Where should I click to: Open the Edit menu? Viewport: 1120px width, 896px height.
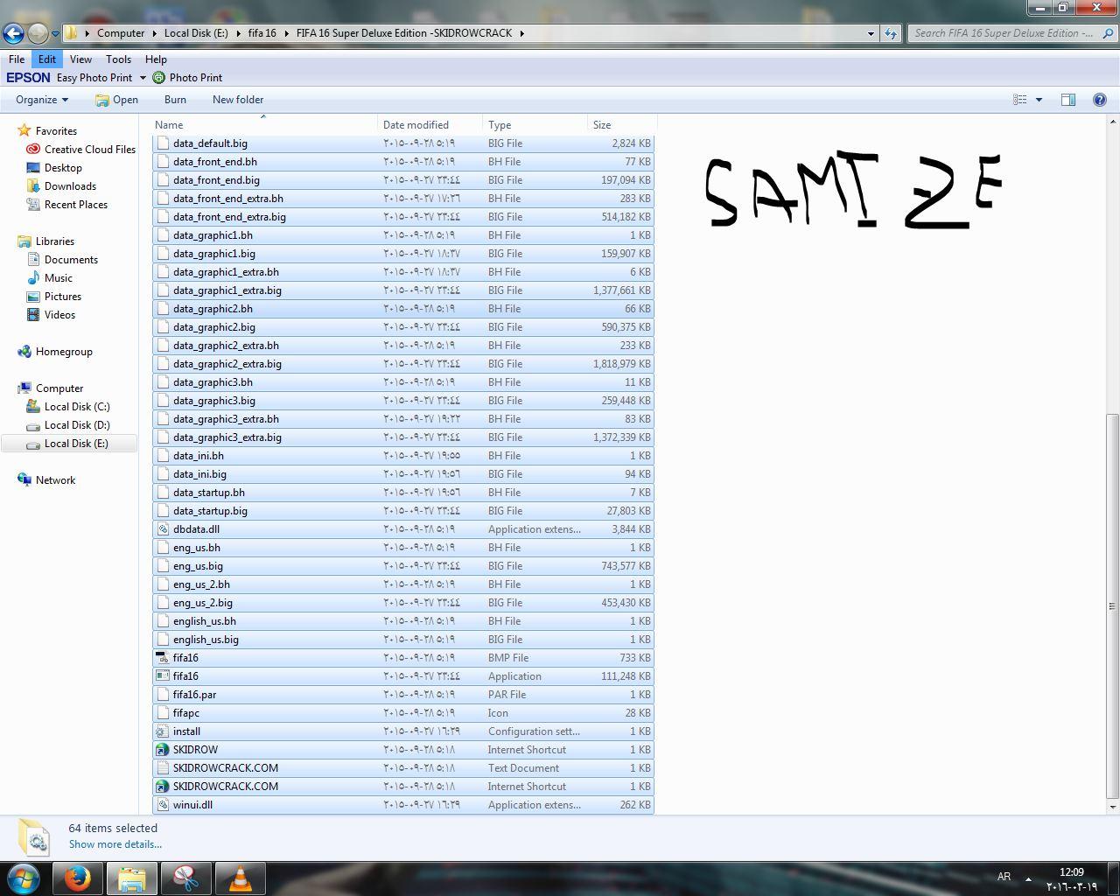pos(47,59)
